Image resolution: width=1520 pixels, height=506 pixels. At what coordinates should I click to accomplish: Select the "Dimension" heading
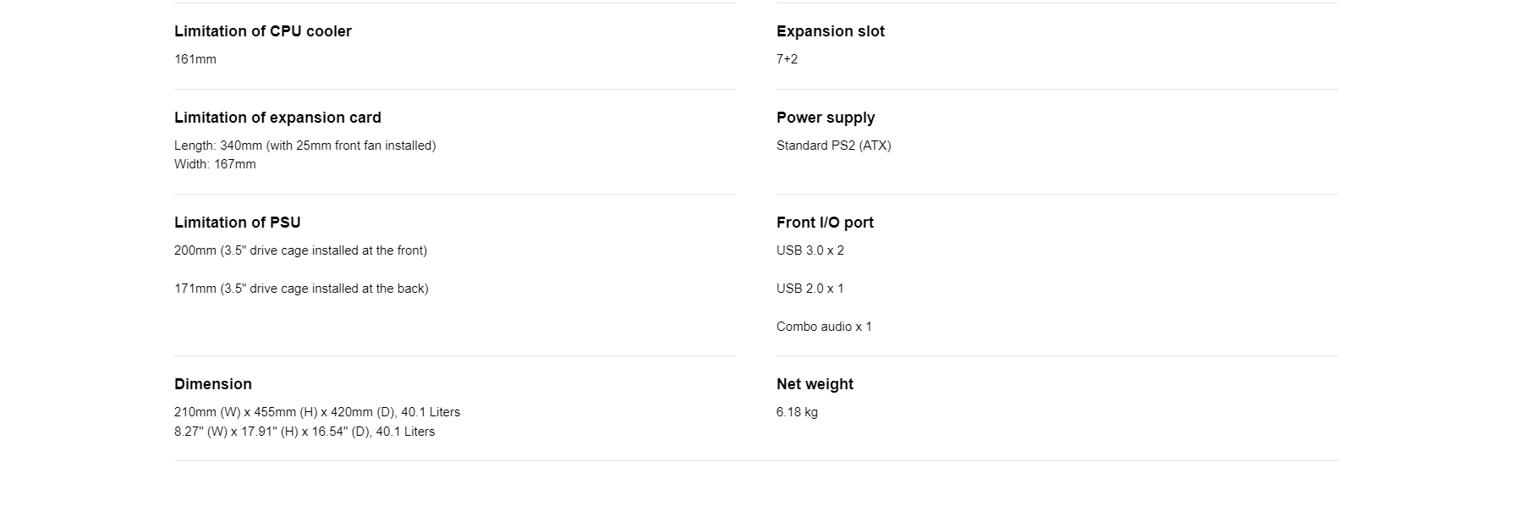[x=213, y=384]
